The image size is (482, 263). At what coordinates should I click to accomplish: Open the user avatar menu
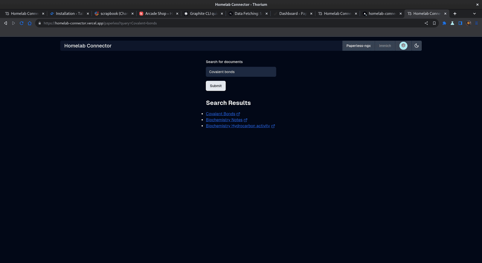[403, 46]
